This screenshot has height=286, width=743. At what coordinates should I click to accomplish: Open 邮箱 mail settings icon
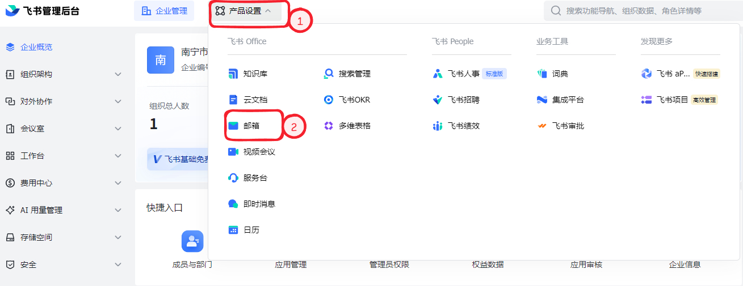coord(233,126)
